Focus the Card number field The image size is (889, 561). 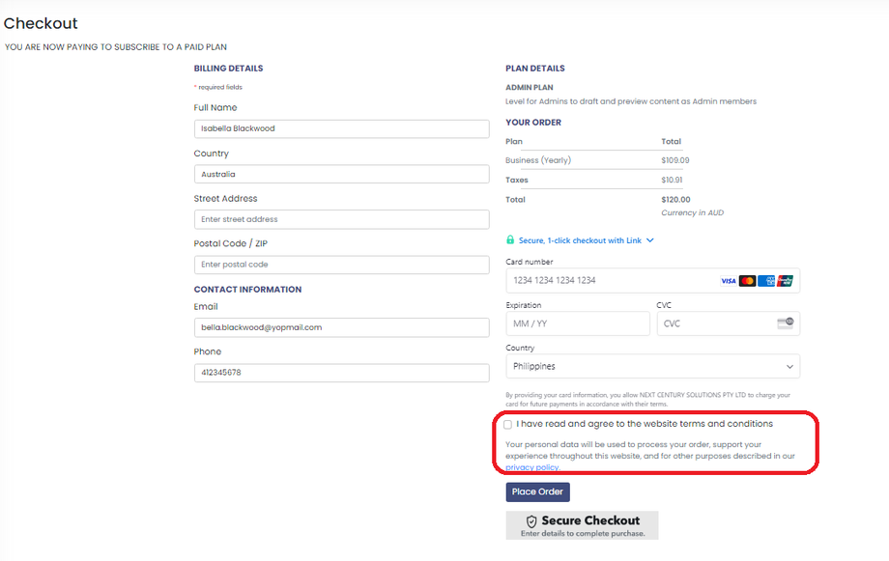pos(609,281)
